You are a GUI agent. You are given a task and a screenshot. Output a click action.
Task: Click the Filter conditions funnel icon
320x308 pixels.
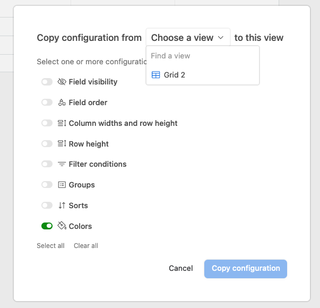[x=62, y=164]
